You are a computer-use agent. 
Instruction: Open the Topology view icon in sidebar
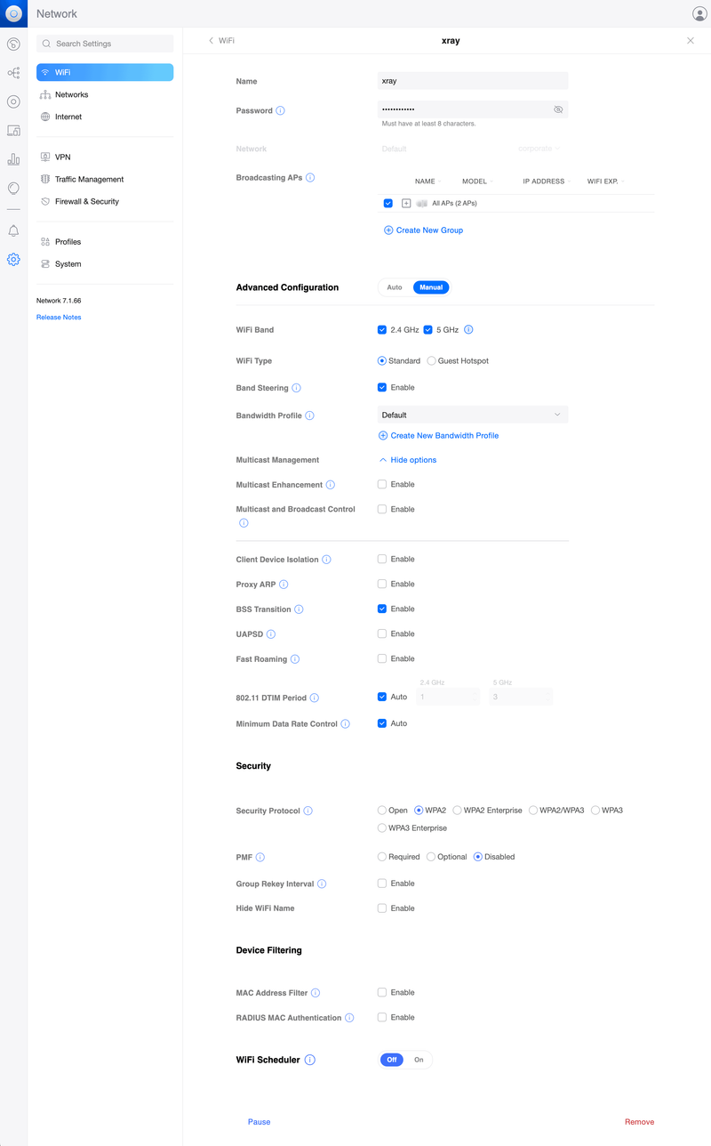pyautogui.click(x=13, y=73)
